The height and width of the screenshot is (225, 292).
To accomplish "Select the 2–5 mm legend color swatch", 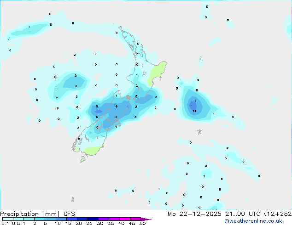I will click(40, 219).
